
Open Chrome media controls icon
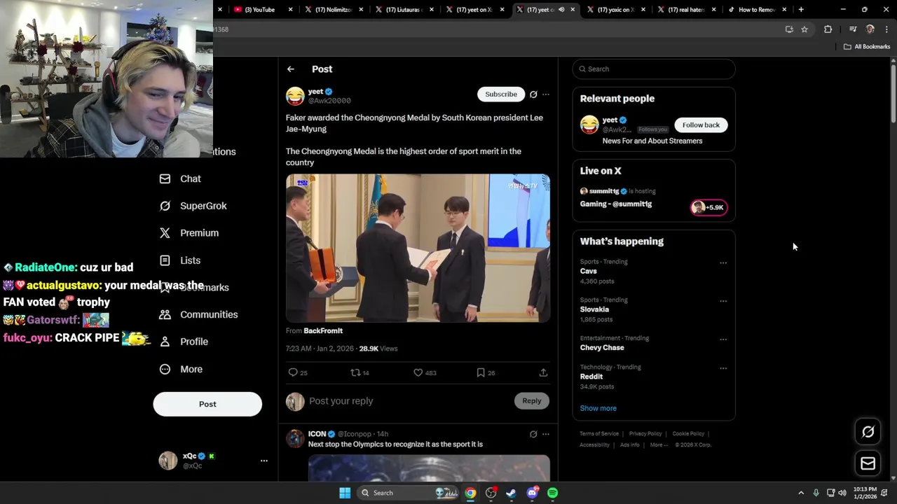click(853, 29)
